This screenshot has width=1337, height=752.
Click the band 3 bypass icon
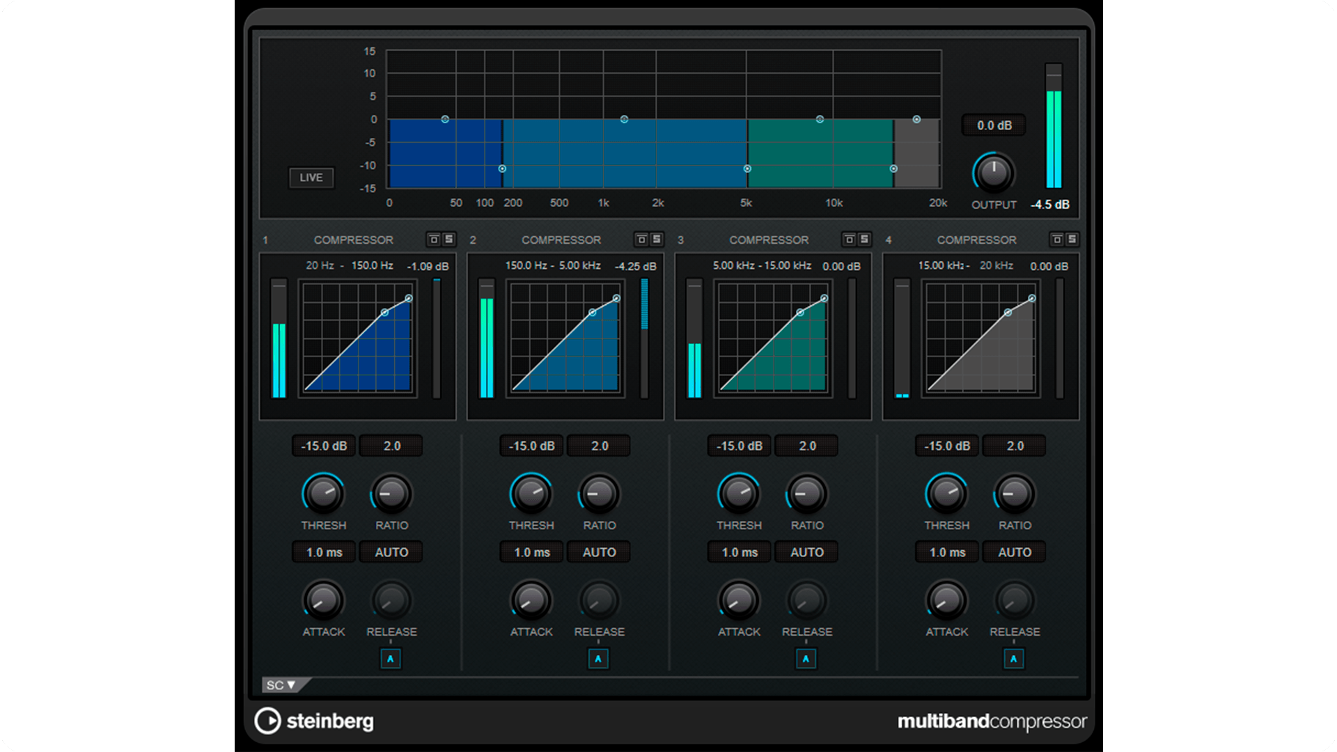pos(849,240)
